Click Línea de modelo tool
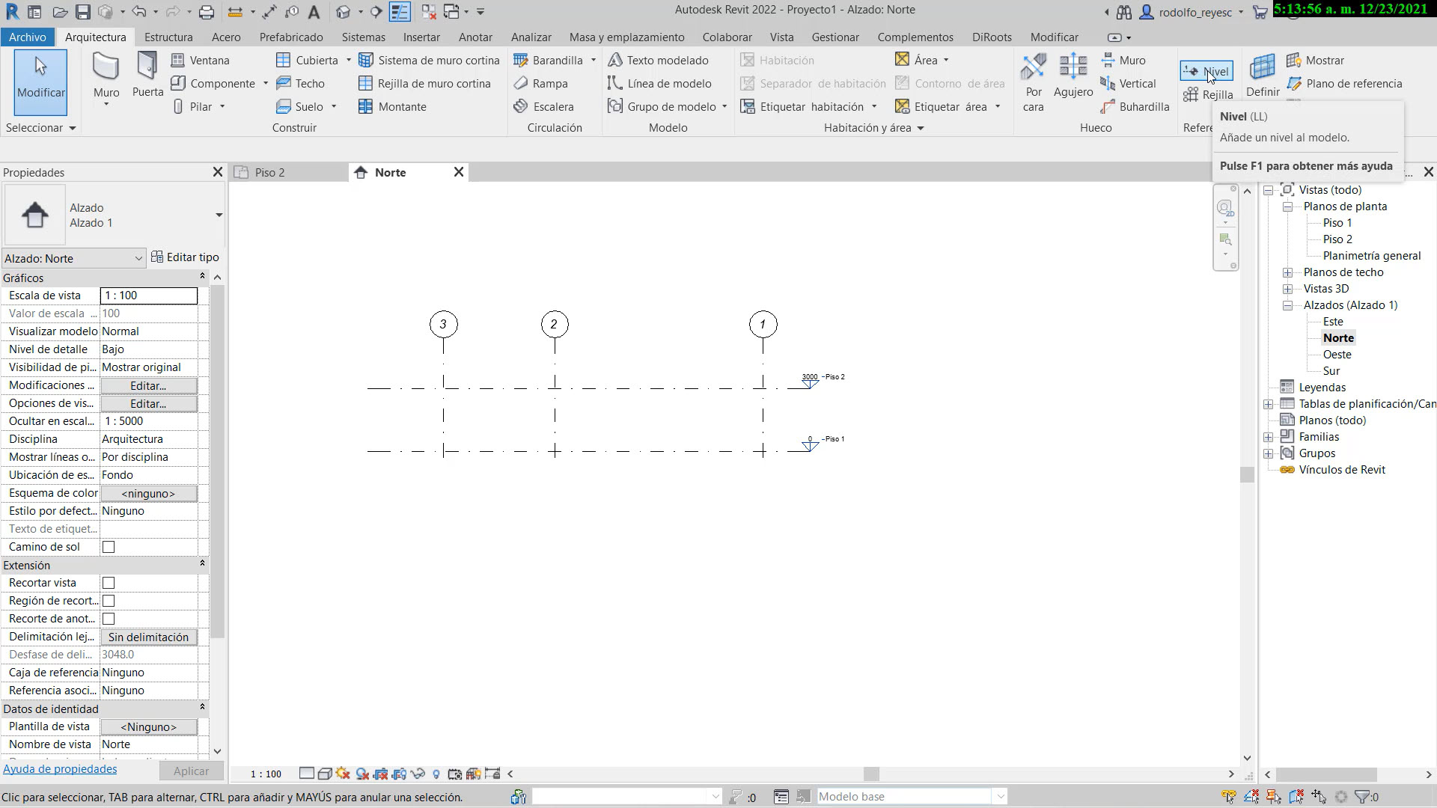Viewport: 1437px width, 808px height. click(x=659, y=83)
